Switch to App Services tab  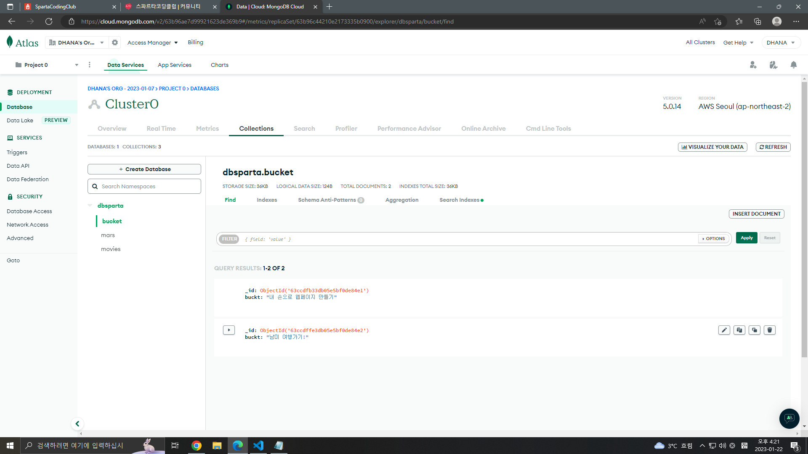175,65
